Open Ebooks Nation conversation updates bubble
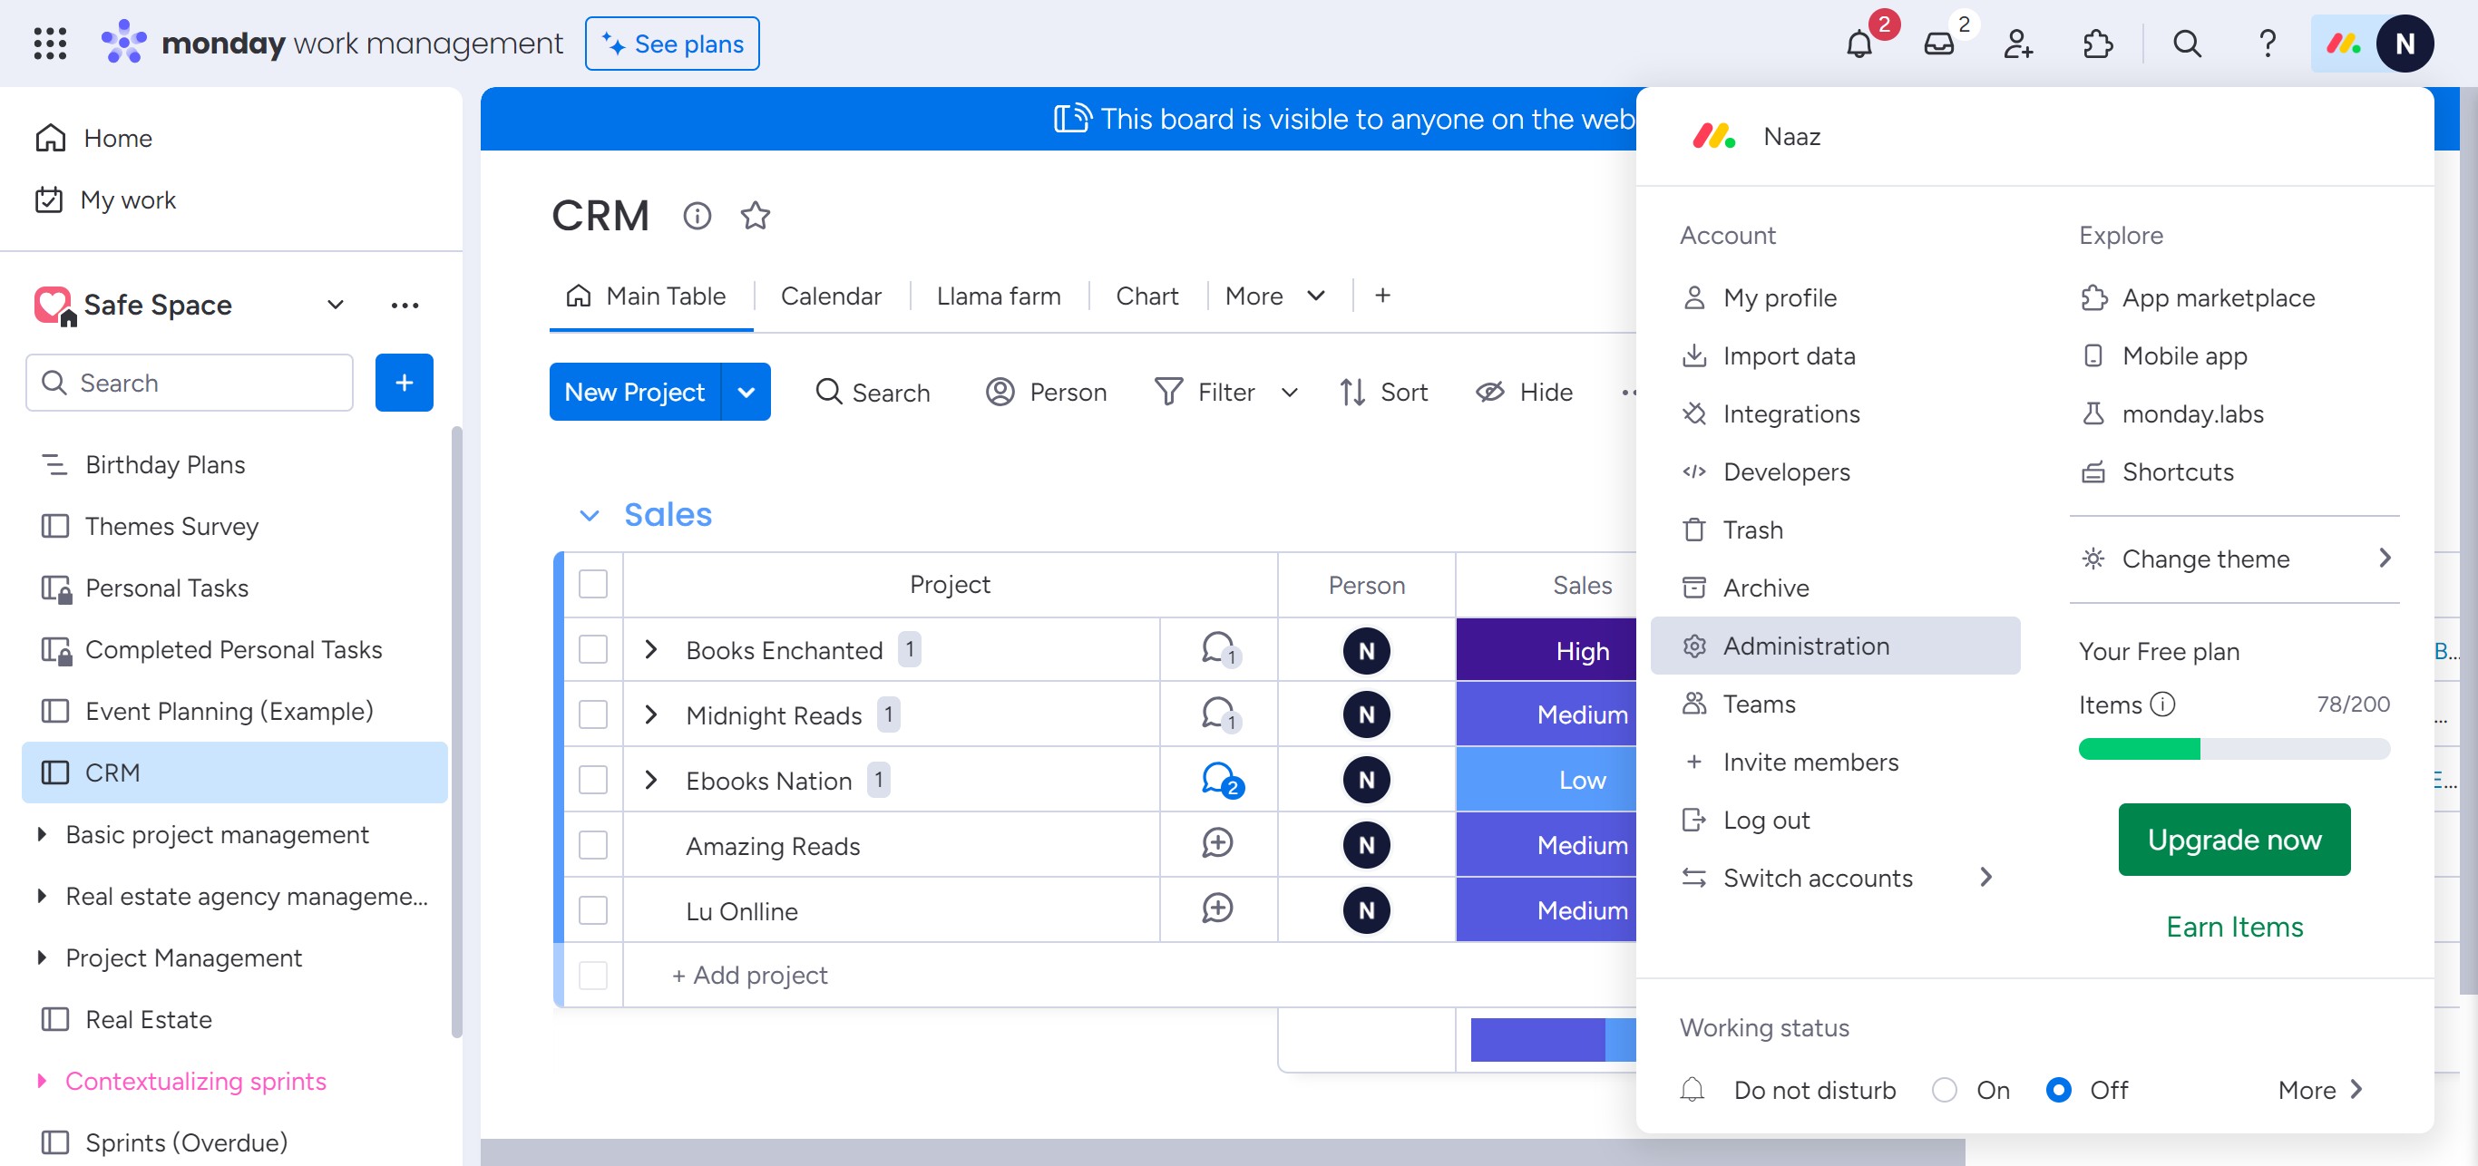 (x=1219, y=780)
